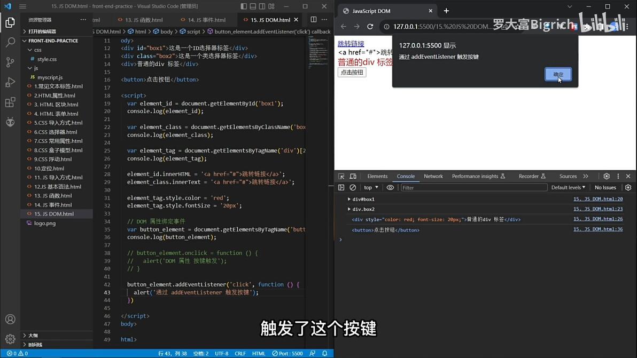Open the customize layout menu
Viewport: 637px width, 358px height.
click(271, 6)
